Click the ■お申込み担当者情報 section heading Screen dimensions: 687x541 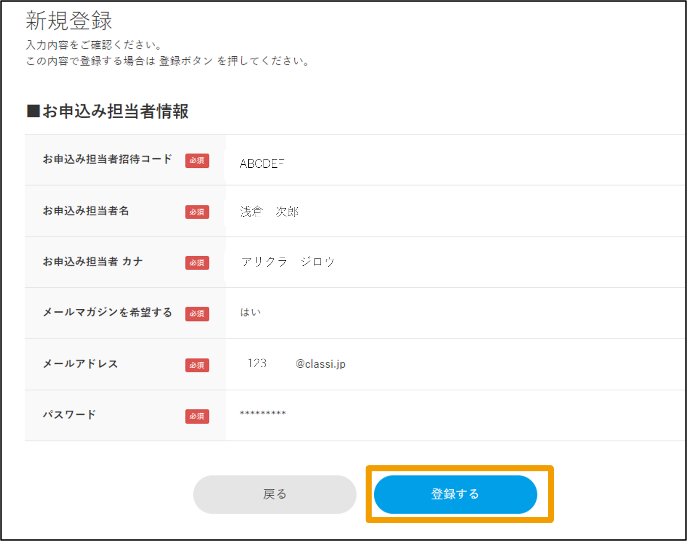click(x=107, y=111)
